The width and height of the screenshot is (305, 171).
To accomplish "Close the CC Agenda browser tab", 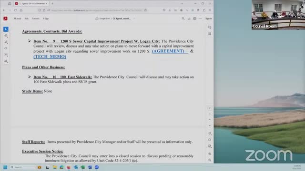I will tap(47, 3).
